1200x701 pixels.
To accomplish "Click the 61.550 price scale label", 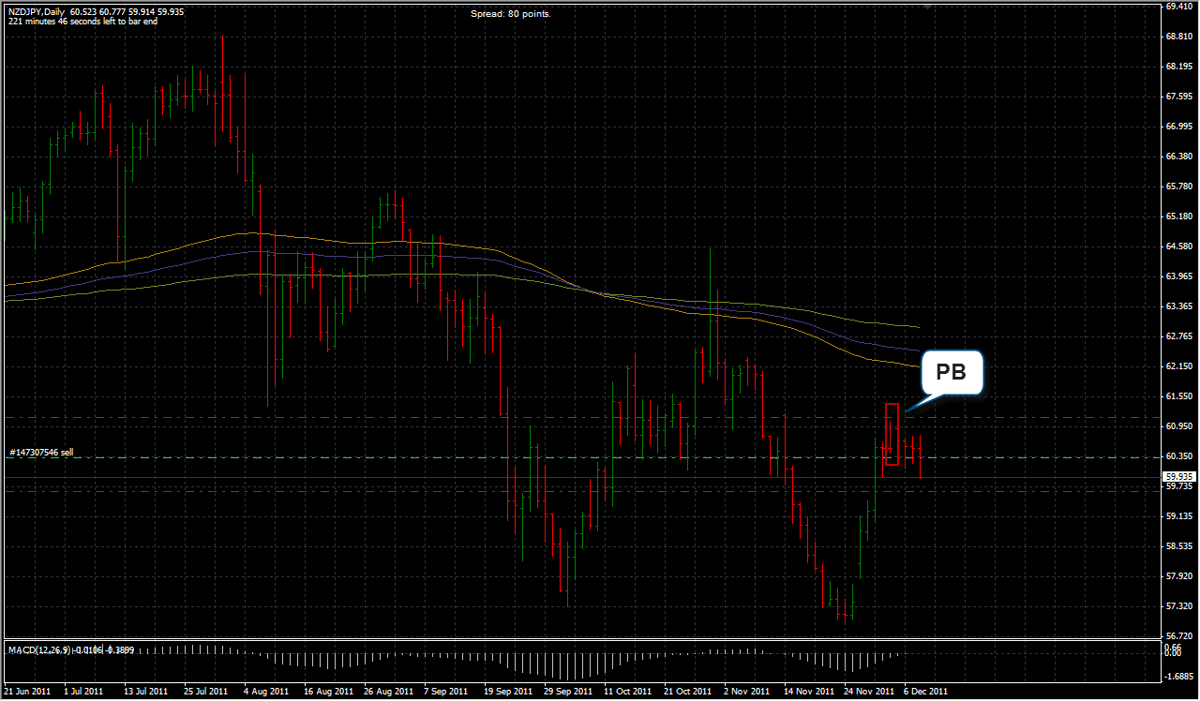I will pos(1178,396).
